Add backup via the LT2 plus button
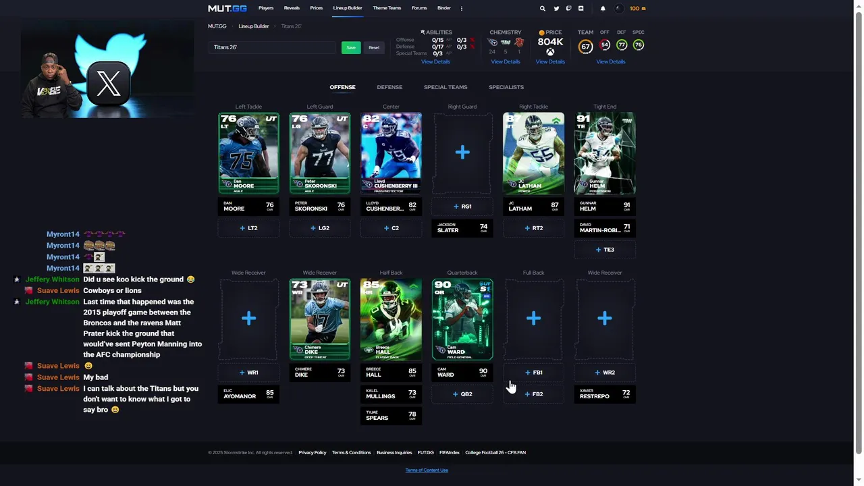This screenshot has height=486, width=864. [x=248, y=228]
